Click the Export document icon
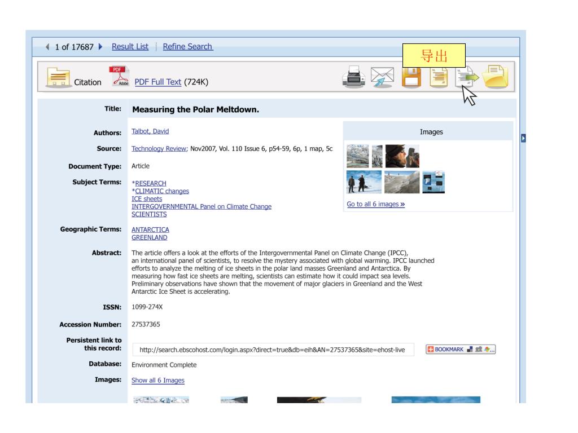This screenshot has height=433, width=578. coord(467,77)
